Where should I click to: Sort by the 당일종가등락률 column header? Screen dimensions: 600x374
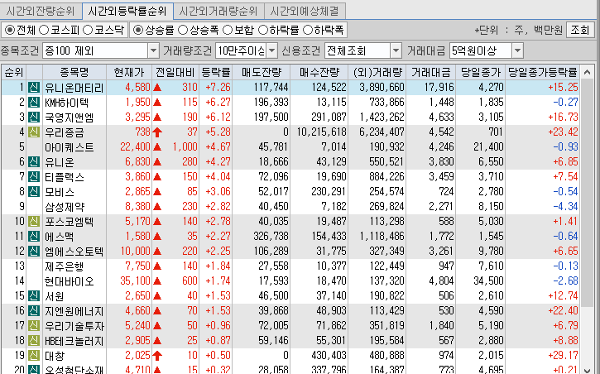click(x=542, y=72)
